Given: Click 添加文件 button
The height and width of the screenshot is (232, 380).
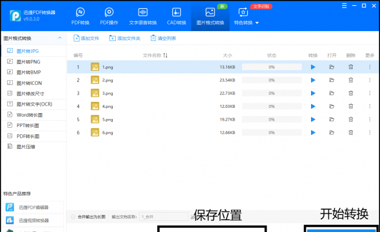Looking at the screenshot, I should 87,38.
